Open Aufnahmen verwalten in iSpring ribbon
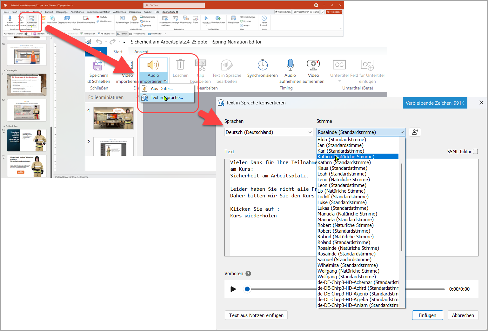Image resolution: width=488 pixels, height=331 pixels. [x=31, y=20]
